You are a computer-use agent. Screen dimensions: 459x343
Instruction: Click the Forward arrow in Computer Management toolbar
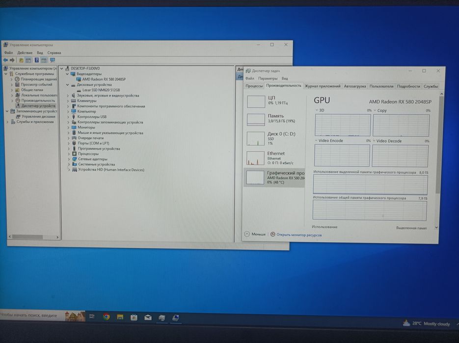coord(12,60)
